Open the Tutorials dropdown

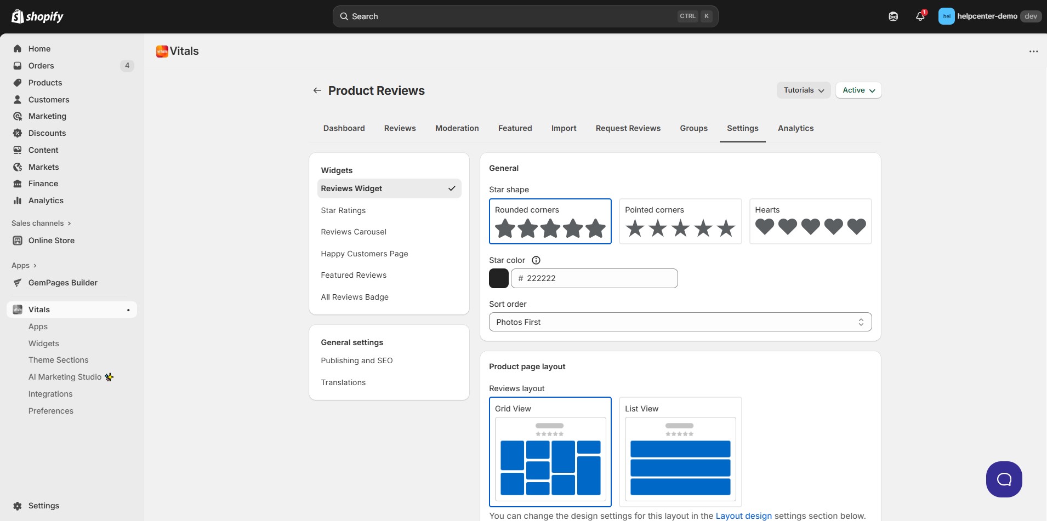(803, 90)
